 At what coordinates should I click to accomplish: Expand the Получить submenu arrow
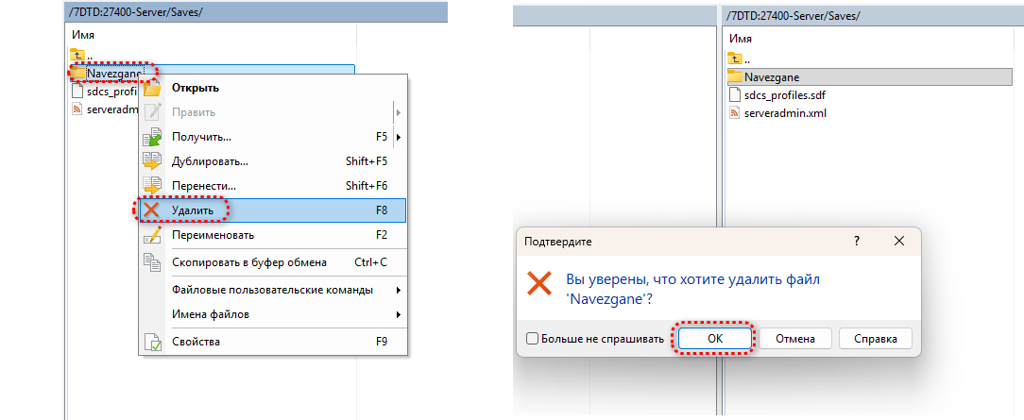(399, 137)
